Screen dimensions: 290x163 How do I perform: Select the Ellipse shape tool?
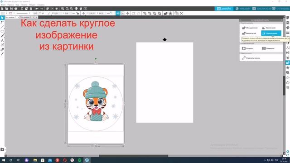[2, 31]
